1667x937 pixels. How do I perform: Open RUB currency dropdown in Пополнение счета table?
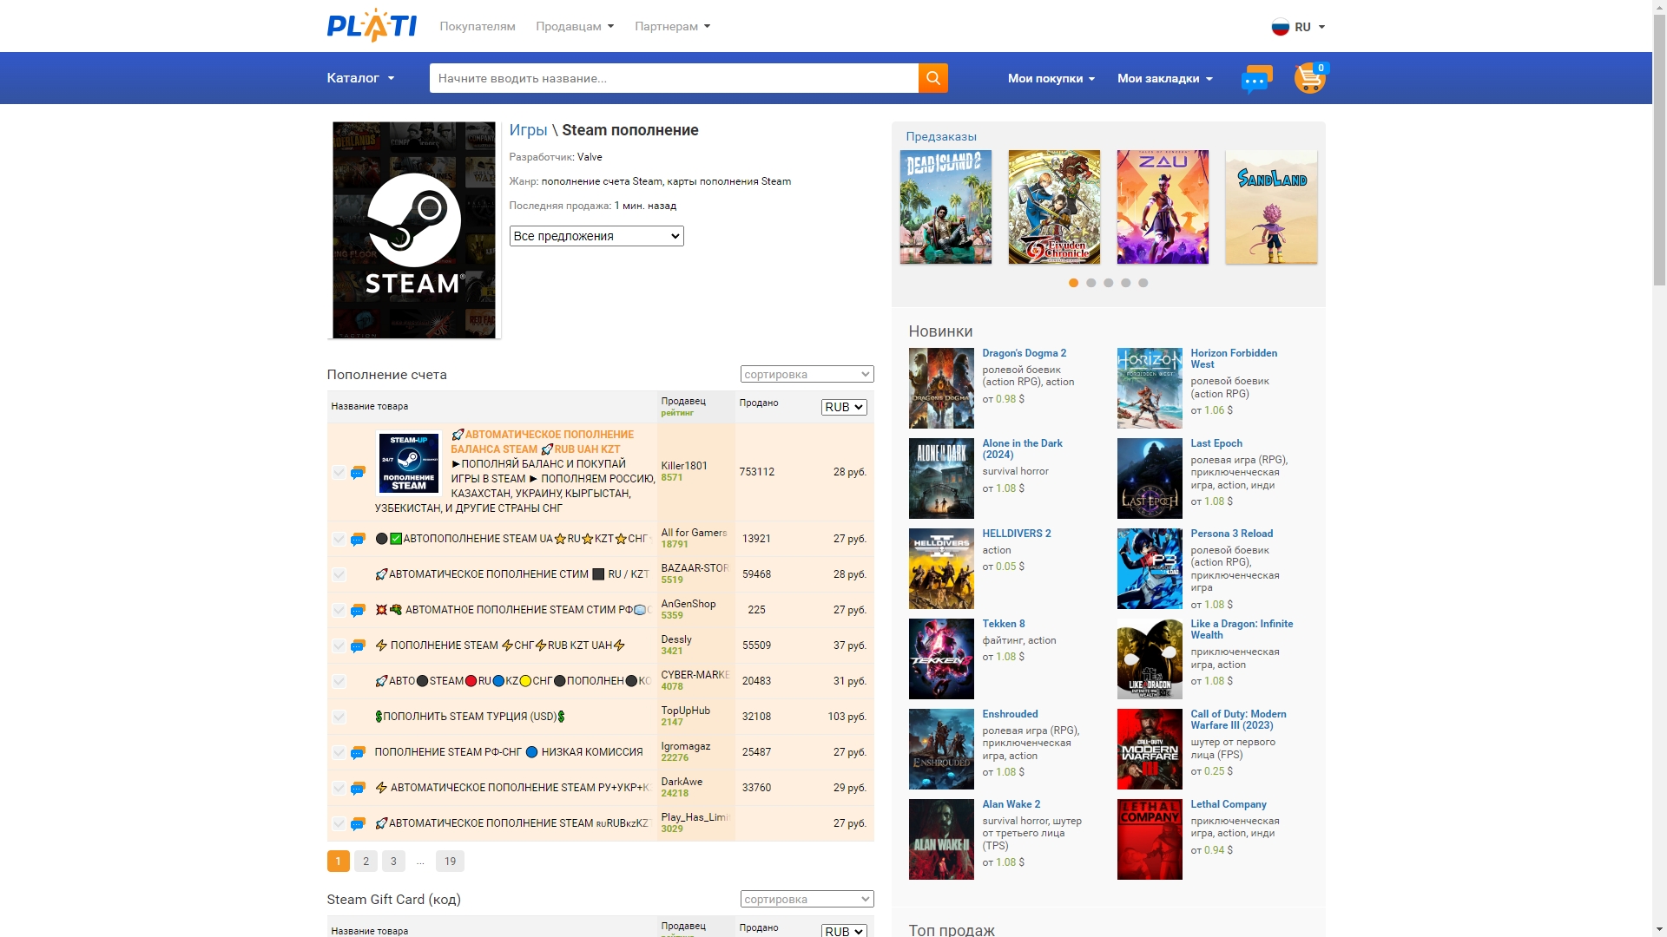tap(844, 407)
